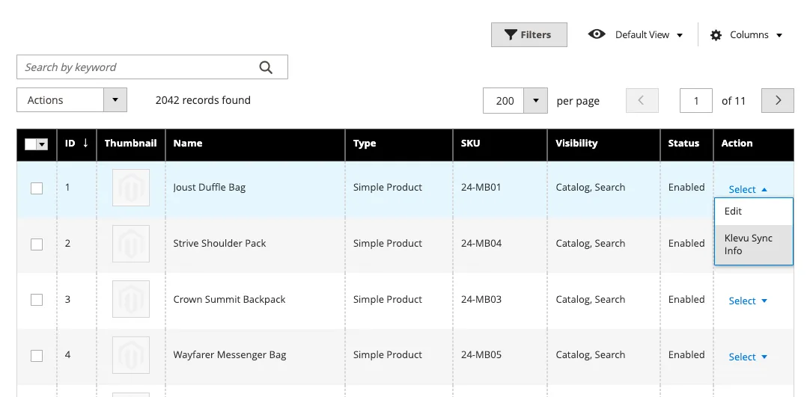Open the per page count dropdown arrow

(x=535, y=100)
